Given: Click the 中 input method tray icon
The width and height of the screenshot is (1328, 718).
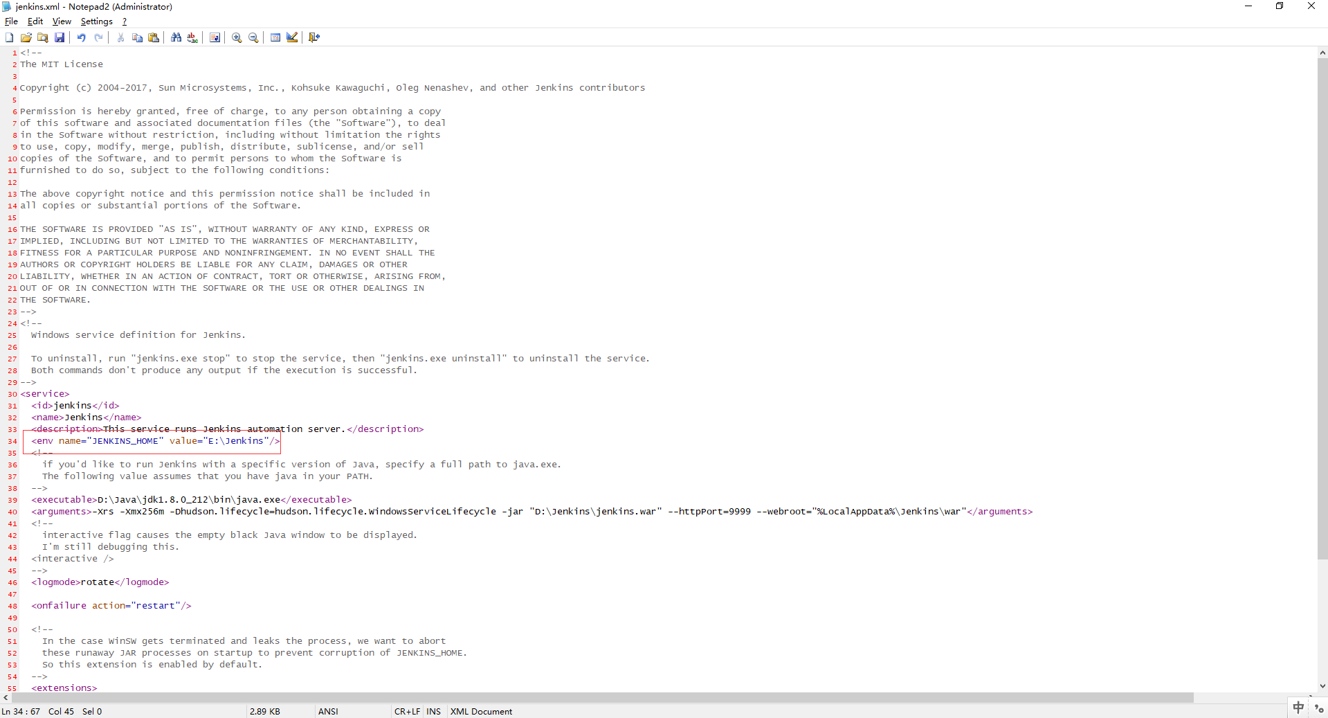Looking at the screenshot, I should coord(1298,708).
